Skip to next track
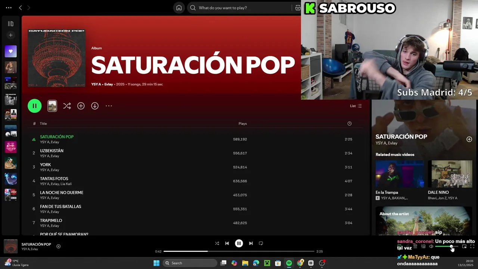 pyautogui.click(x=251, y=243)
